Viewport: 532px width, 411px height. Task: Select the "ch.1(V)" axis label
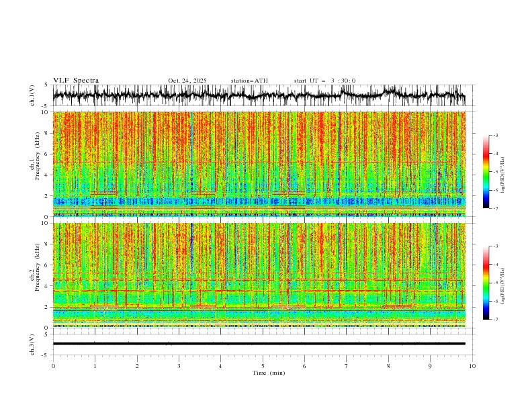pyautogui.click(x=32, y=95)
